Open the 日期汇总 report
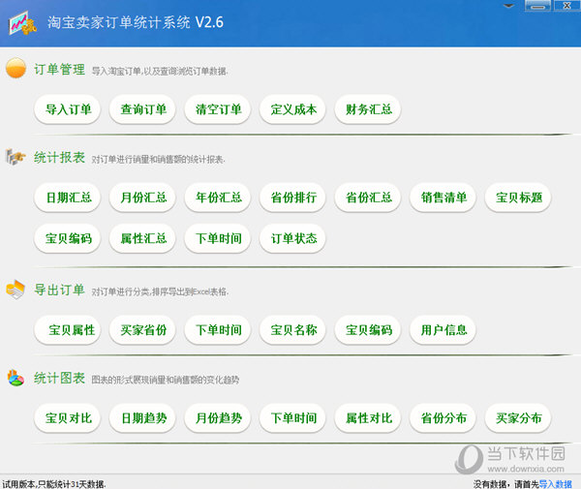581x489 pixels. 68,198
